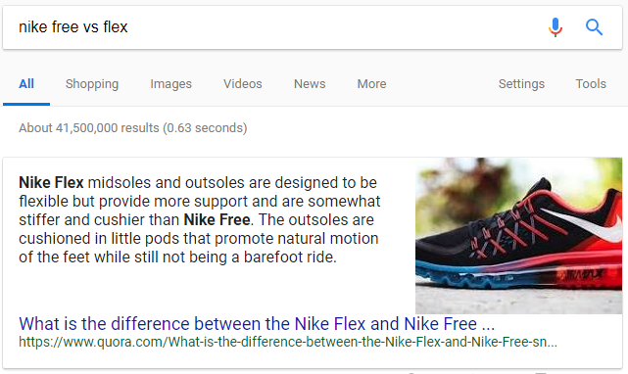
Task: Open the Settings dropdown menu
Action: coord(521,83)
